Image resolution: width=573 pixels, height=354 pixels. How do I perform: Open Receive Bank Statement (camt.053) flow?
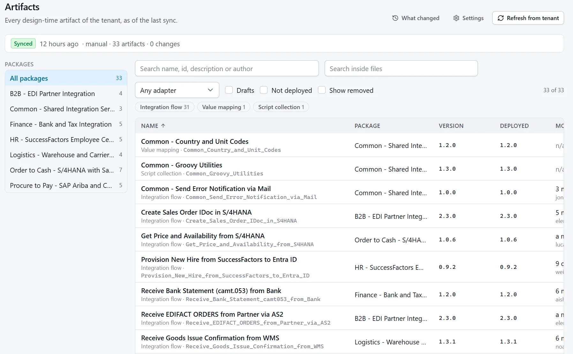[x=211, y=291]
